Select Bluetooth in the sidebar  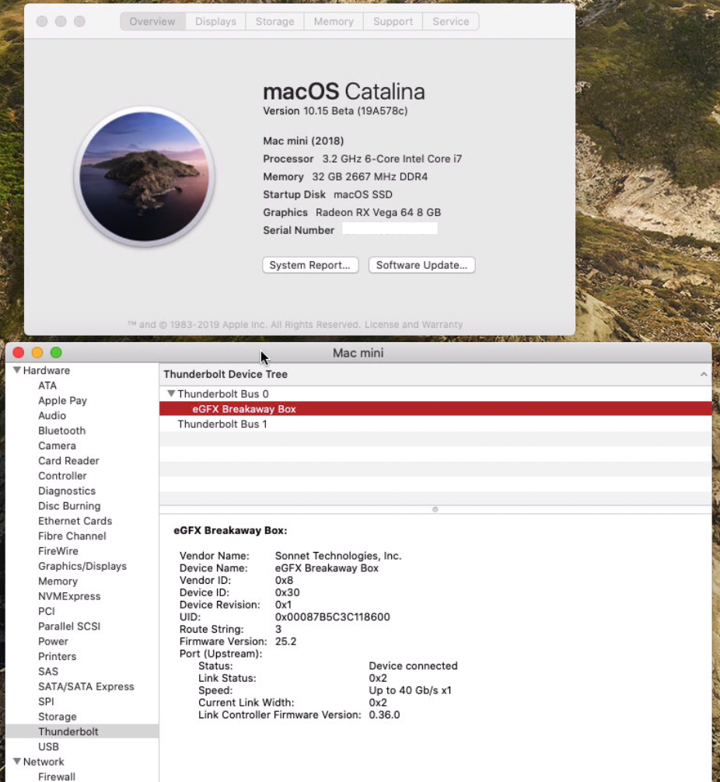tap(62, 431)
